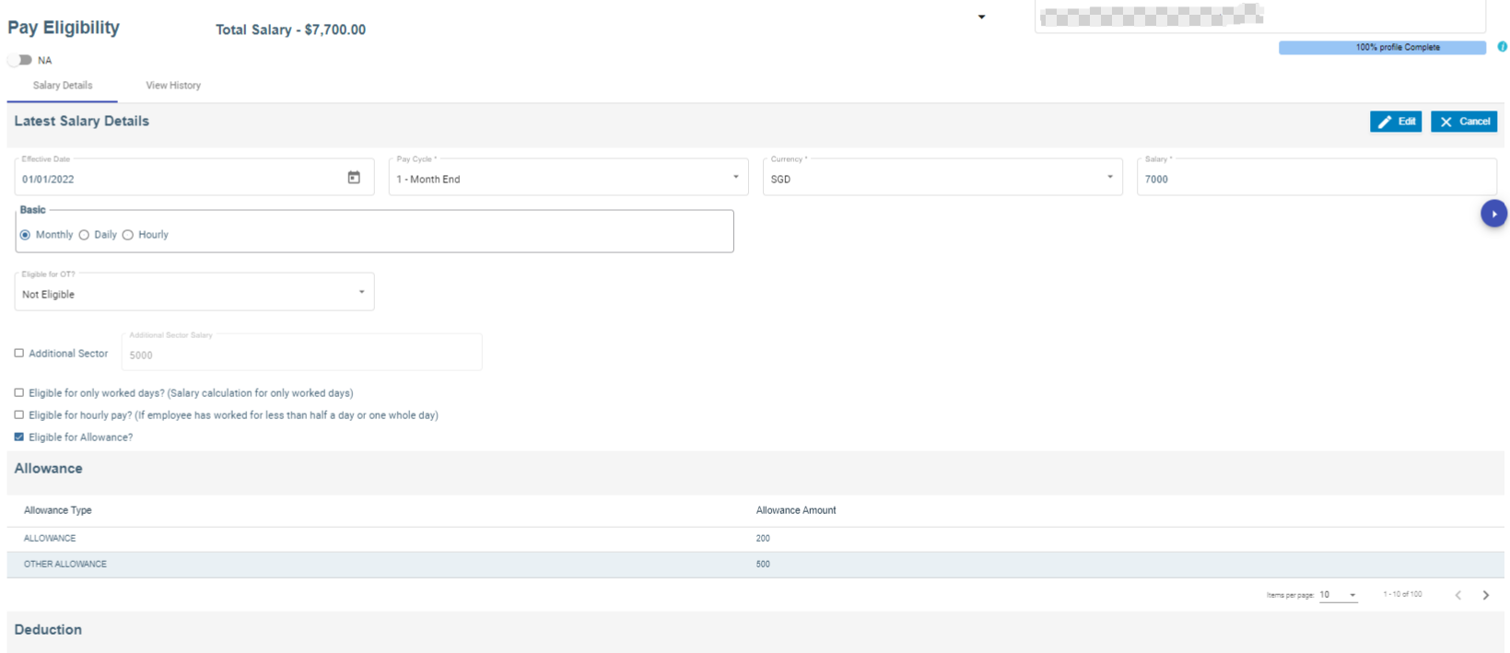Viewport: 1510px width, 653px height.
Task: Switch to the View History tab
Action: point(173,86)
